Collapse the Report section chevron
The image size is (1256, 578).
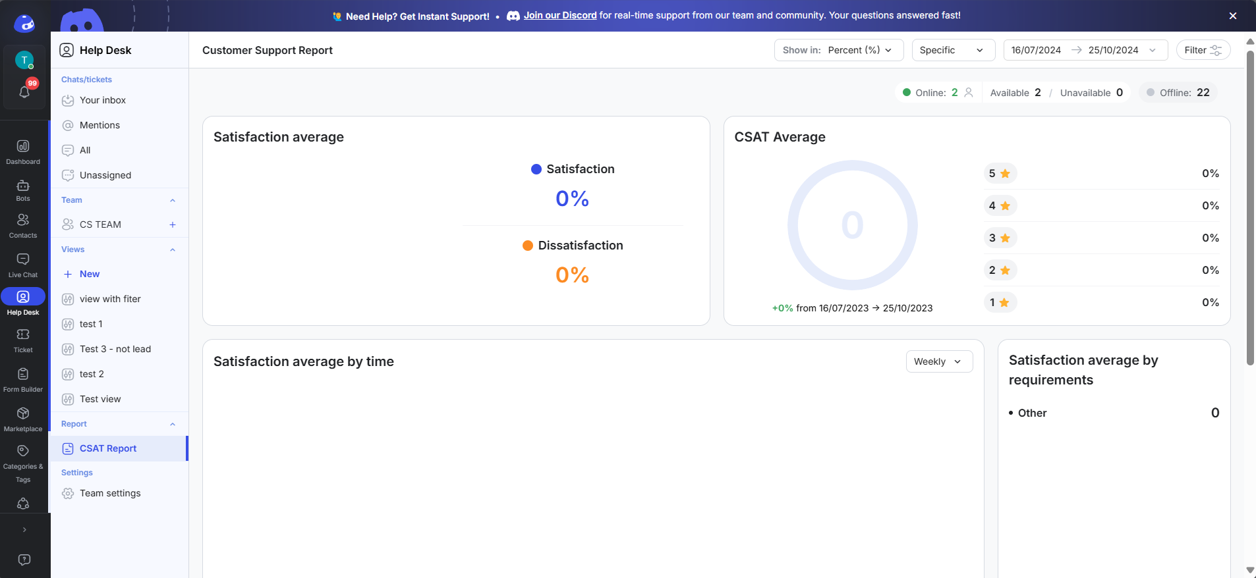pos(173,424)
